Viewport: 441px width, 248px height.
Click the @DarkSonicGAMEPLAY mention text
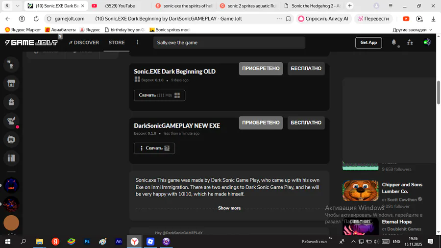[x=183, y=233]
